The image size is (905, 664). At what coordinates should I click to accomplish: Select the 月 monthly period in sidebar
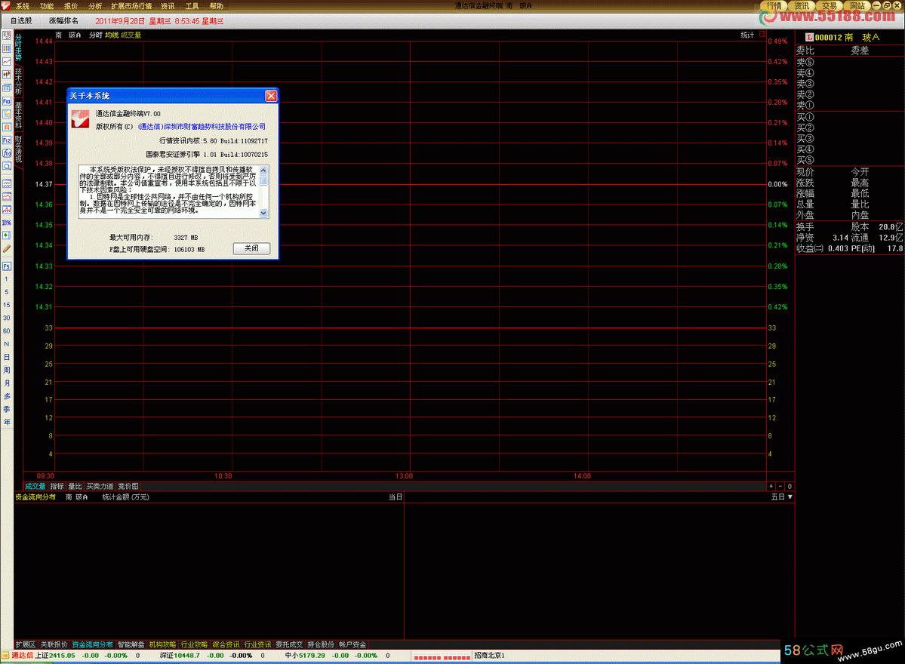6,383
